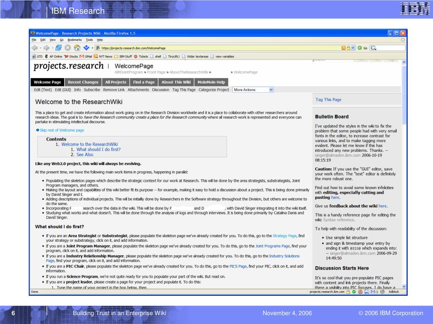
Task: Open the view variables bookmarklet
Action: click(222, 57)
